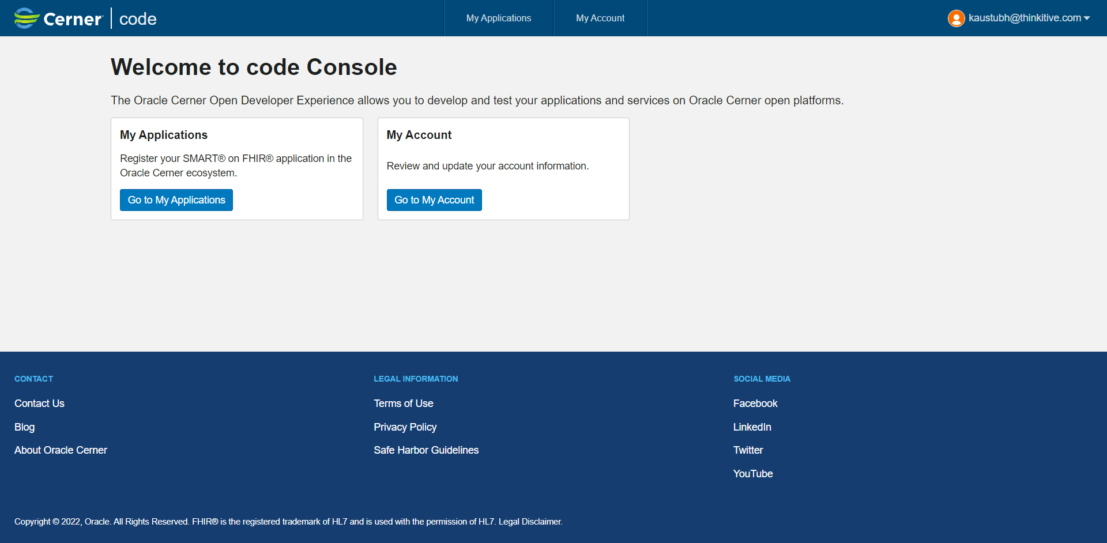Click the orange user avatar icon

tap(956, 18)
